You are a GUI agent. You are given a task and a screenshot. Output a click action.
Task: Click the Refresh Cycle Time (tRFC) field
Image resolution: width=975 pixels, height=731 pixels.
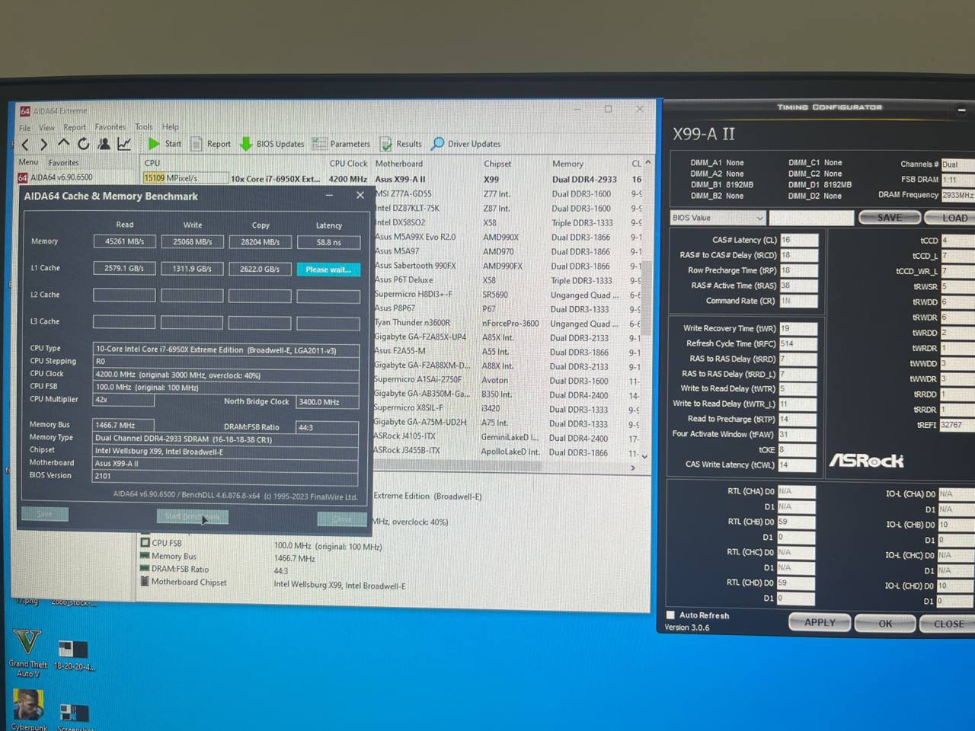coord(798,343)
